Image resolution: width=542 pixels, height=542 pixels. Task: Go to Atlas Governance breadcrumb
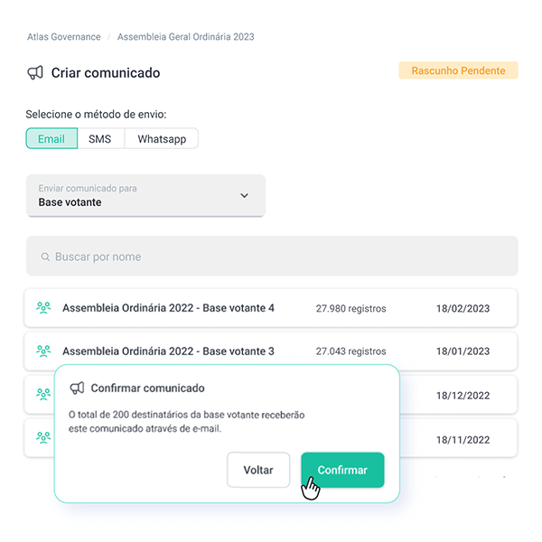coord(64,37)
